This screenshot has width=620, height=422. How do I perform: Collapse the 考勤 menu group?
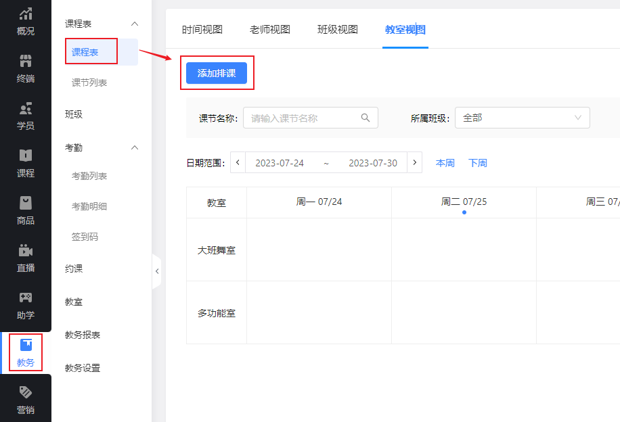[134, 147]
